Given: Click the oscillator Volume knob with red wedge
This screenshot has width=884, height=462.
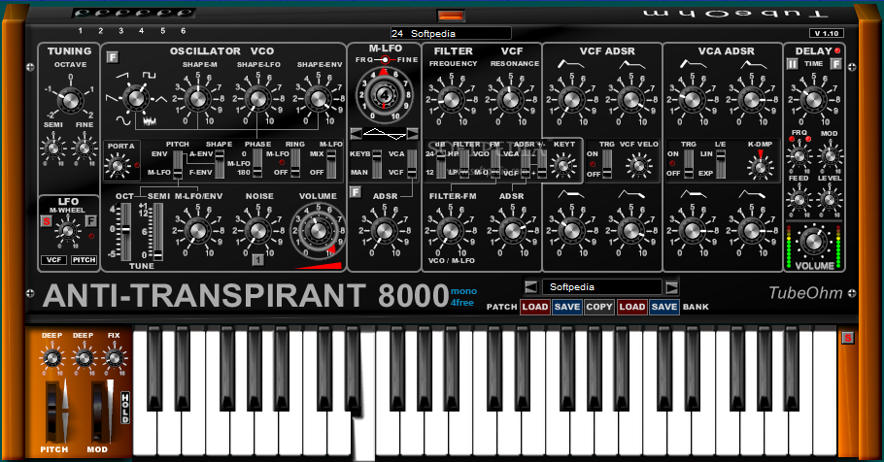Looking at the screenshot, I should click(x=318, y=230).
